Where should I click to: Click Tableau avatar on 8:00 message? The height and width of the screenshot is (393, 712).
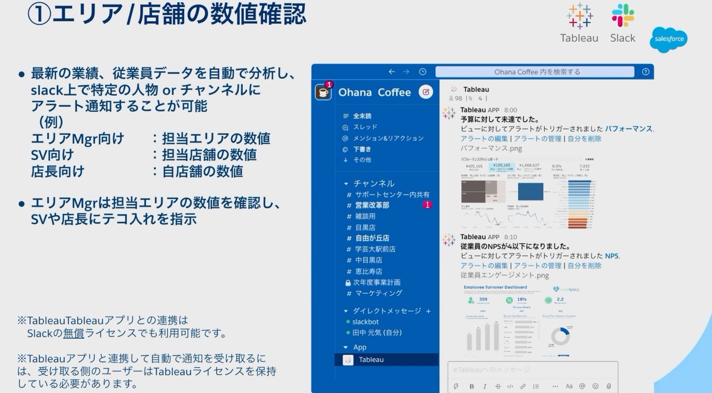(449, 113)
